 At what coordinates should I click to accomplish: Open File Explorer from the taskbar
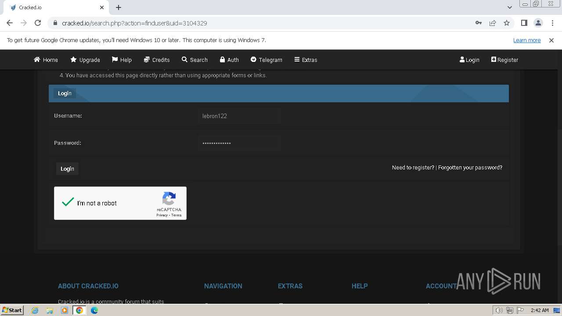coord(50,310)
